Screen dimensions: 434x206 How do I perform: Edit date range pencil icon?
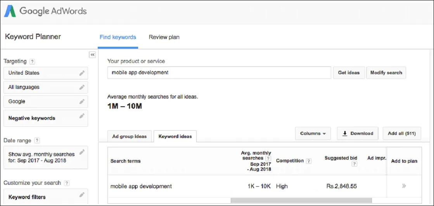click(x=82, y=152)
